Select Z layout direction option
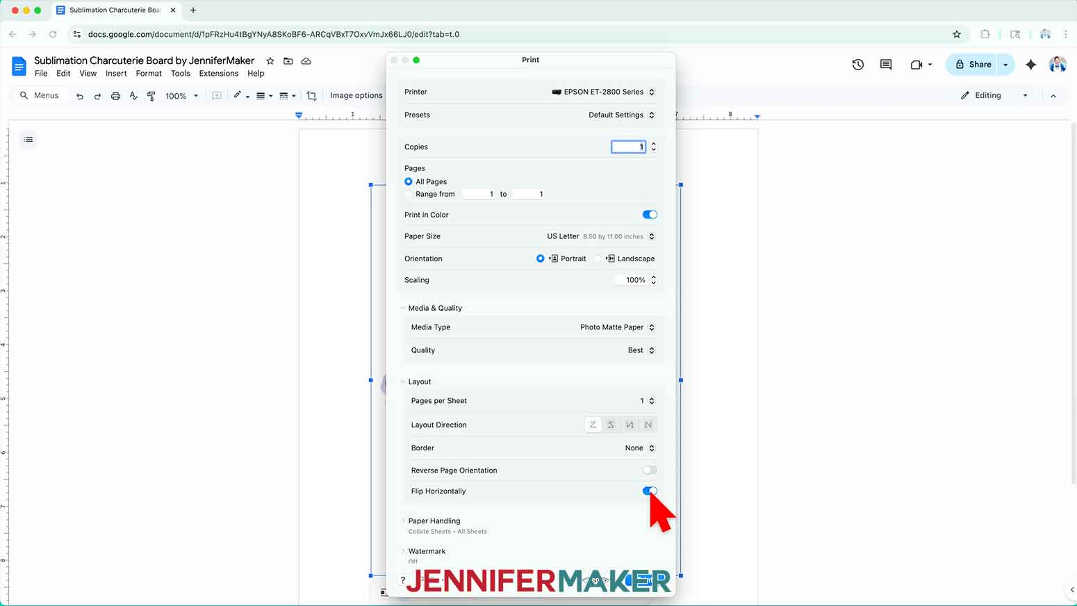 pyautogui.click(x=593, y=425)
